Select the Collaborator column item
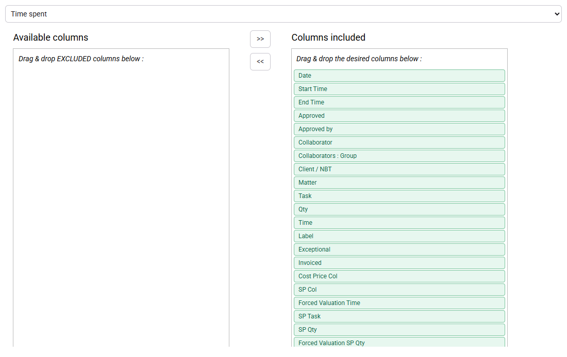Screen dimensions: 567x357 click(x=399, y=142)
